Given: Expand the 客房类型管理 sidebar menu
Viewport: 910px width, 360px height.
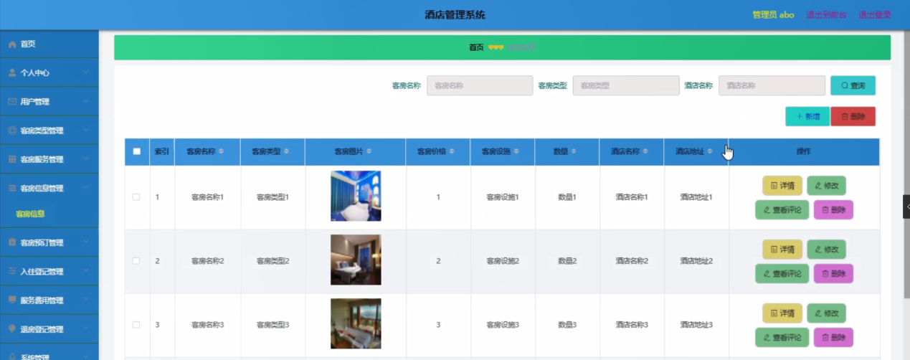Looking at the screenshot, I should 49,131.
